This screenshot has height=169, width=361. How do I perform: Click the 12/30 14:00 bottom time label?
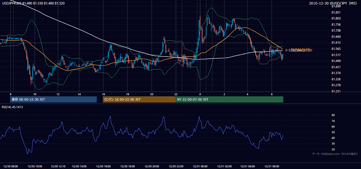click(x=79, y=166)
